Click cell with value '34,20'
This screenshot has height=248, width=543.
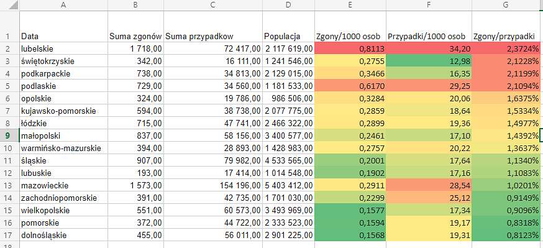tap(429, 48)
